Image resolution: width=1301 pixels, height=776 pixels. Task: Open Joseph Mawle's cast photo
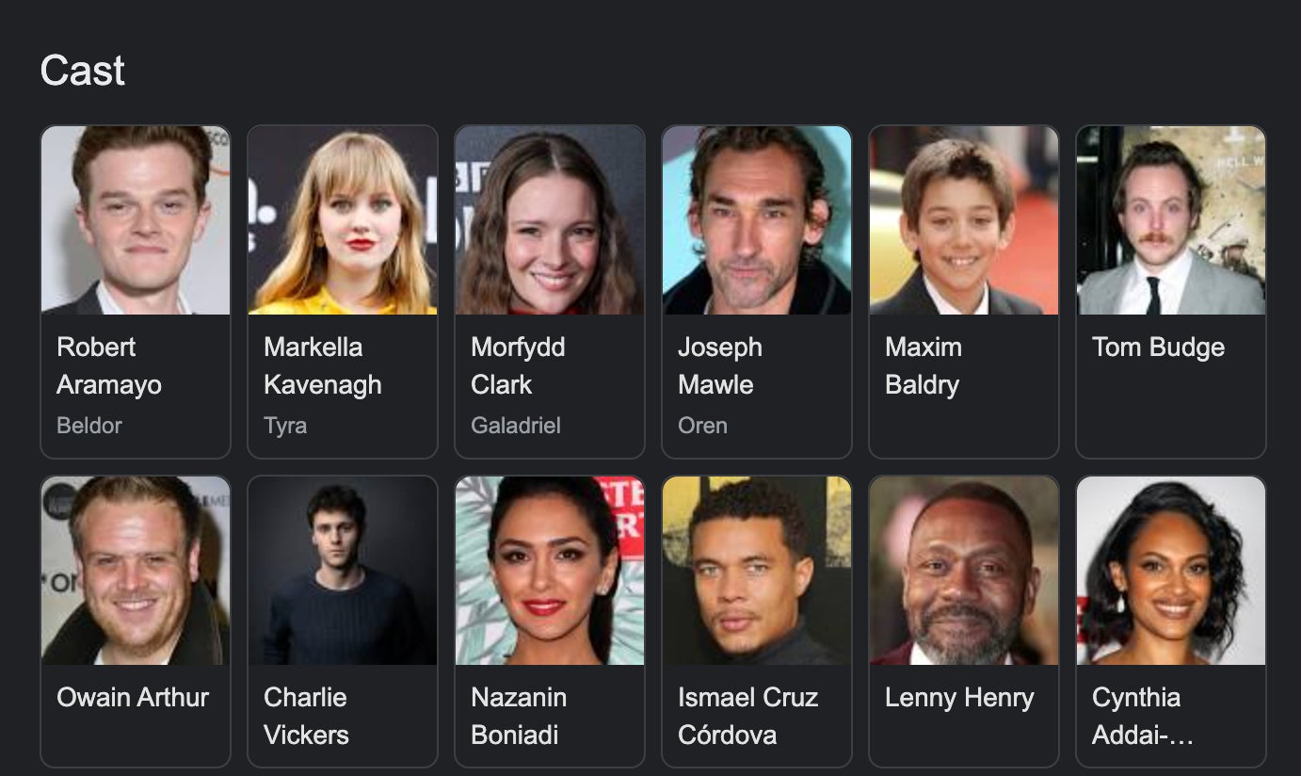pos(757,219)
